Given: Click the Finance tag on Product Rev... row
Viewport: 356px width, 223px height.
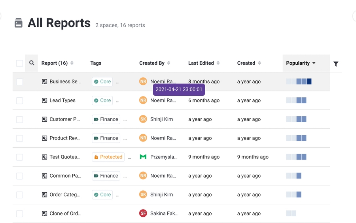Looking at the screenshot, I should click(x=106, y=138).
